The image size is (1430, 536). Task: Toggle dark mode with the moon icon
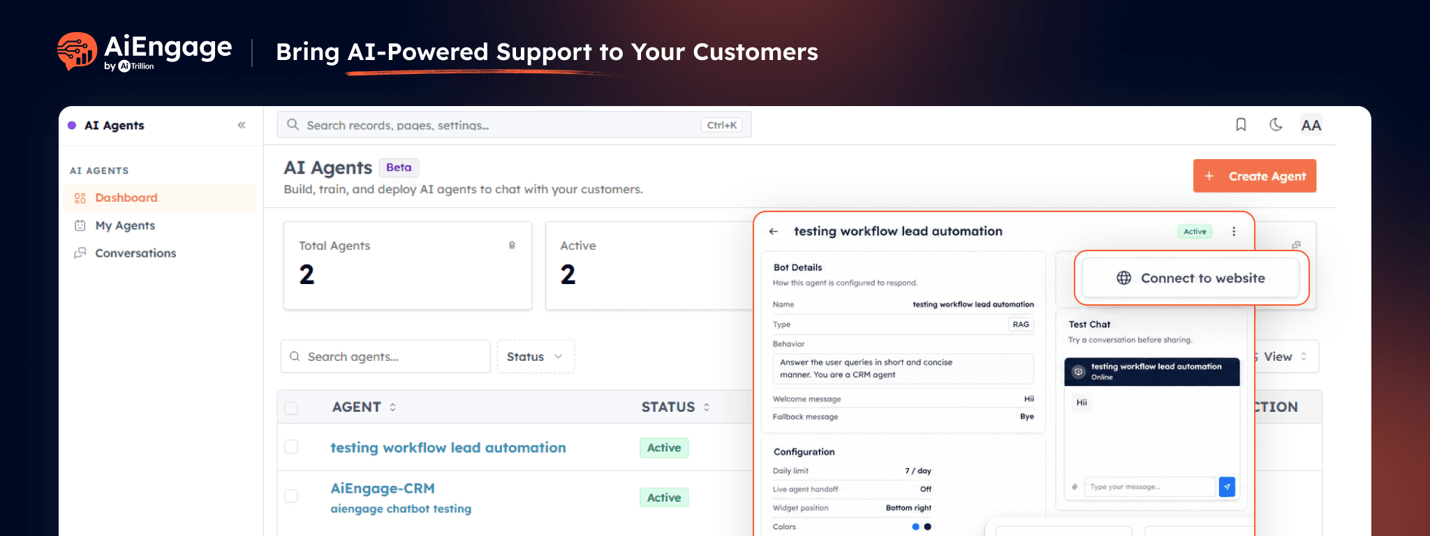coord(1276,124)
